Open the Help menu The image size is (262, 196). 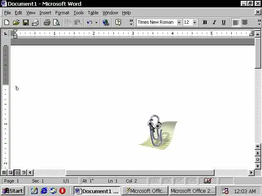click(x=126, y=13)
